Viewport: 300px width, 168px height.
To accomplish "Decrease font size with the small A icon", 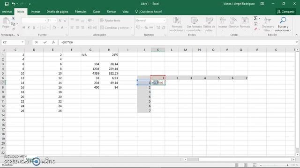I will pyautogui.click(x=65, y=21).
